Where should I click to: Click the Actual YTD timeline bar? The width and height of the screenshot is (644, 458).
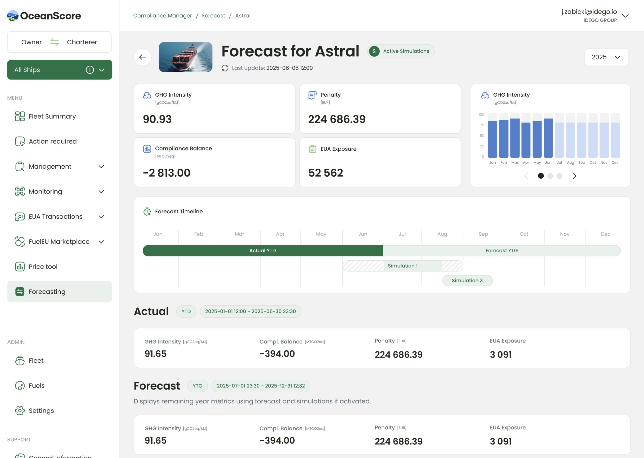click(x=262, y=251)
